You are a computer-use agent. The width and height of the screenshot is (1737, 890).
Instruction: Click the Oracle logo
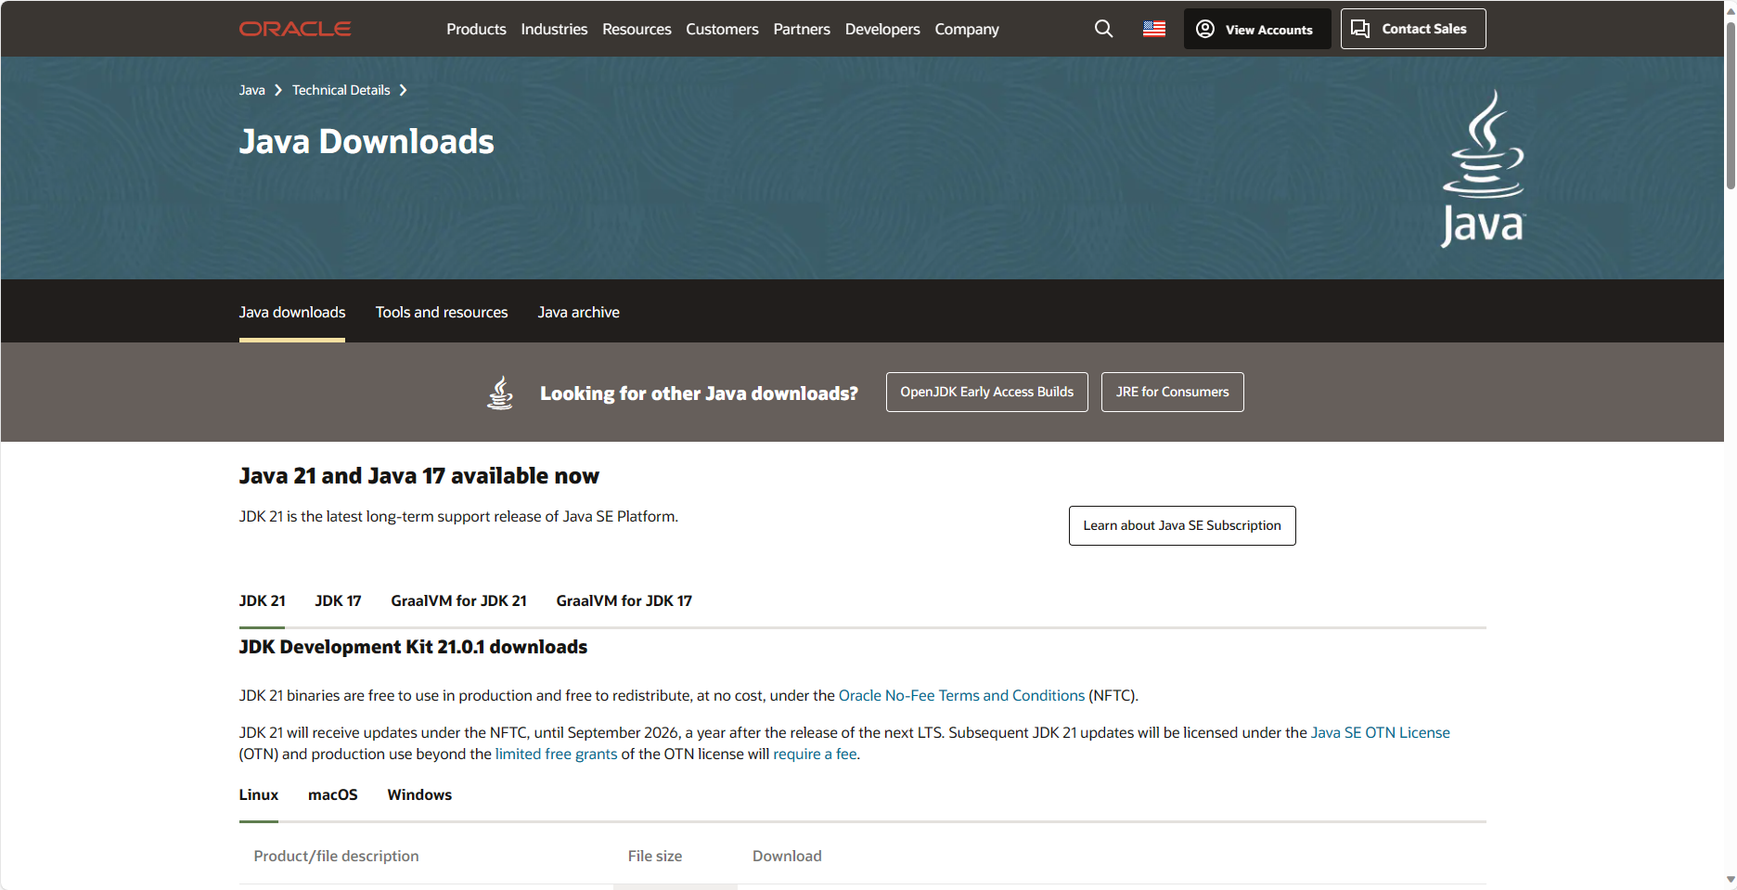[x=295, y=29]
